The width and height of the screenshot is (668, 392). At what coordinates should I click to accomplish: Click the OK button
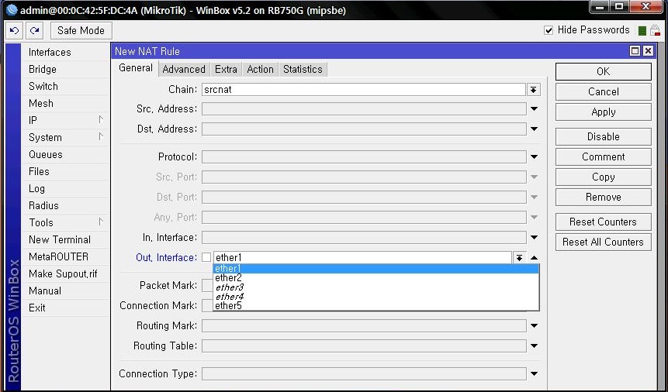[x=604, y=71]
